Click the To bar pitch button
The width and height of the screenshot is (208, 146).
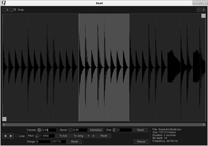(63, 136)
